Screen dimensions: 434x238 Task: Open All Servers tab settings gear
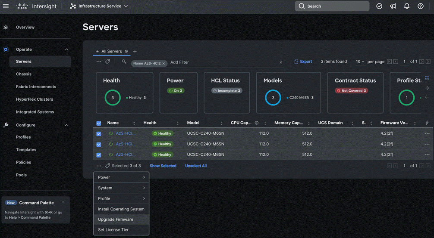click(x=126, y=51)
